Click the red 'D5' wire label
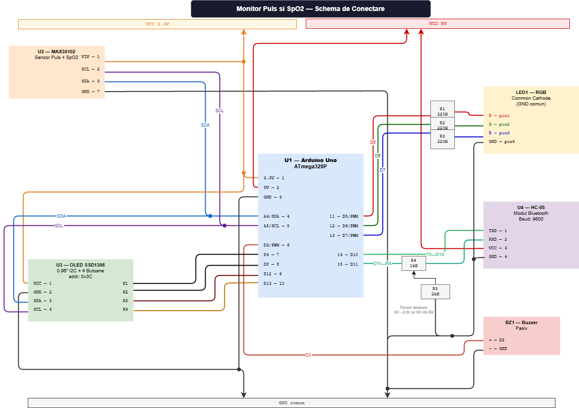Image resolution: width=579 pixels, height=408 pixels. [373, 142]
